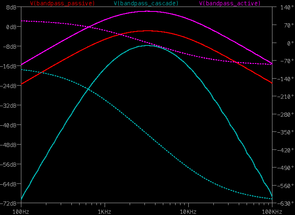Select the -72dB label at axis bottom
Screen dimensions: 295x215
click(9, 204)
